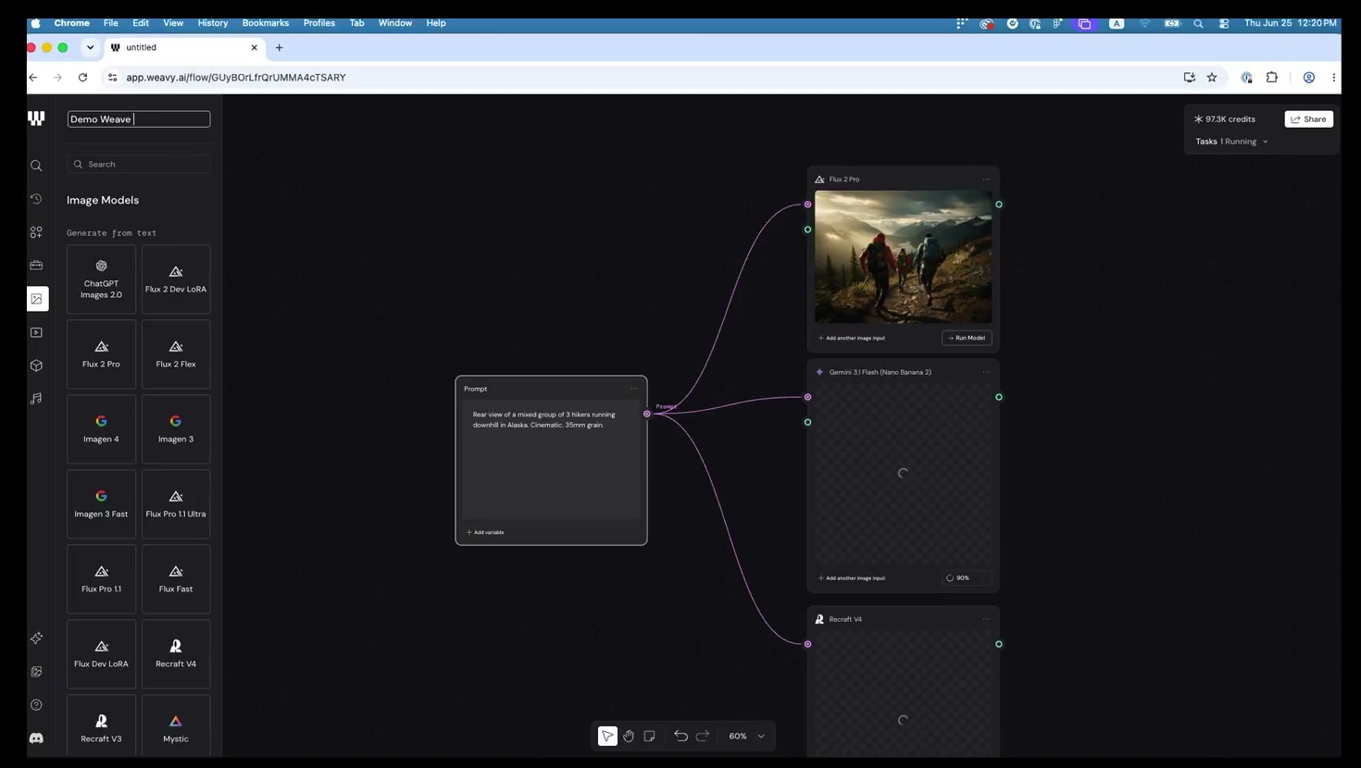Open the history clock icon in sidebar
1361x768 pixels.
pyautogui.click(x=36, y=199)
